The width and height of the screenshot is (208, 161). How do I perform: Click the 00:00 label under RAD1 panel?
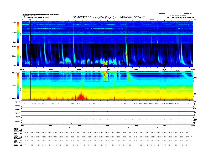tap(23, 69)
